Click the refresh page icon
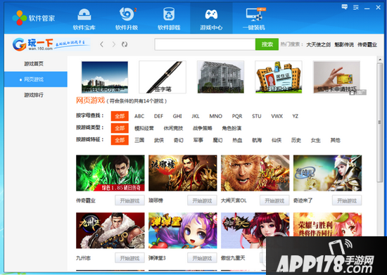 (x=125, y=44)
